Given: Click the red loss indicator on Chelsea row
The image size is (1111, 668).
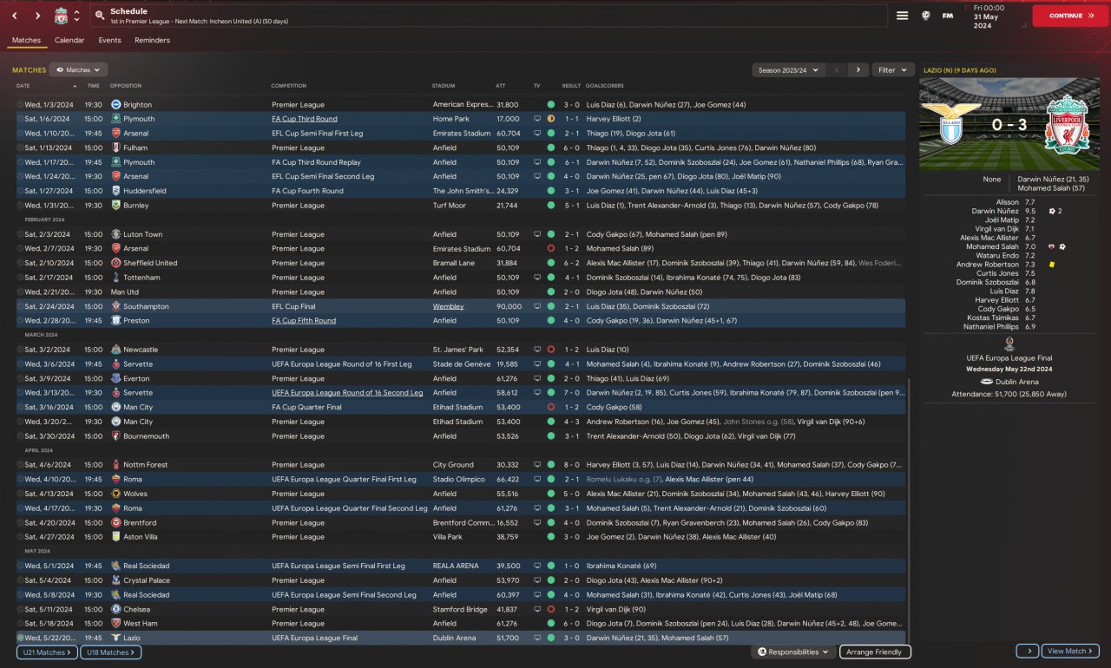Looking at the screenshot, I should [550, 609].
